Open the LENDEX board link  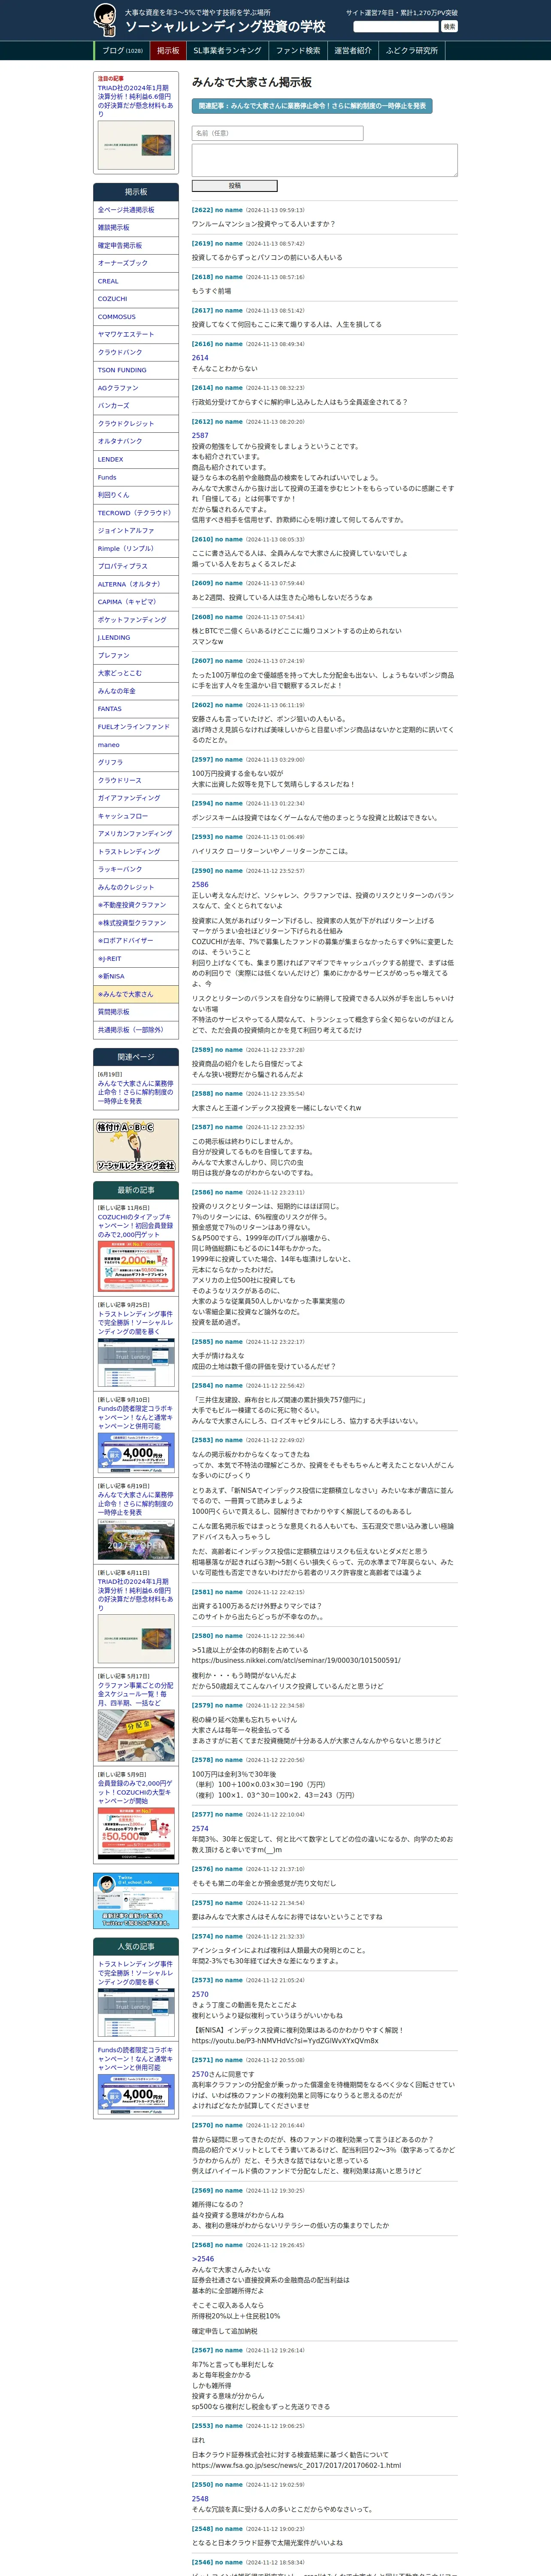tap(136, 459)
